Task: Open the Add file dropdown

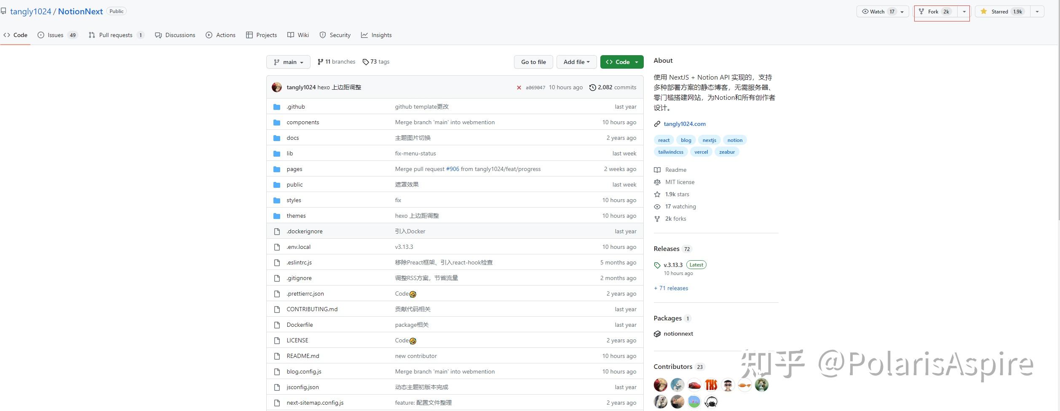Action: tap(576, 62)
